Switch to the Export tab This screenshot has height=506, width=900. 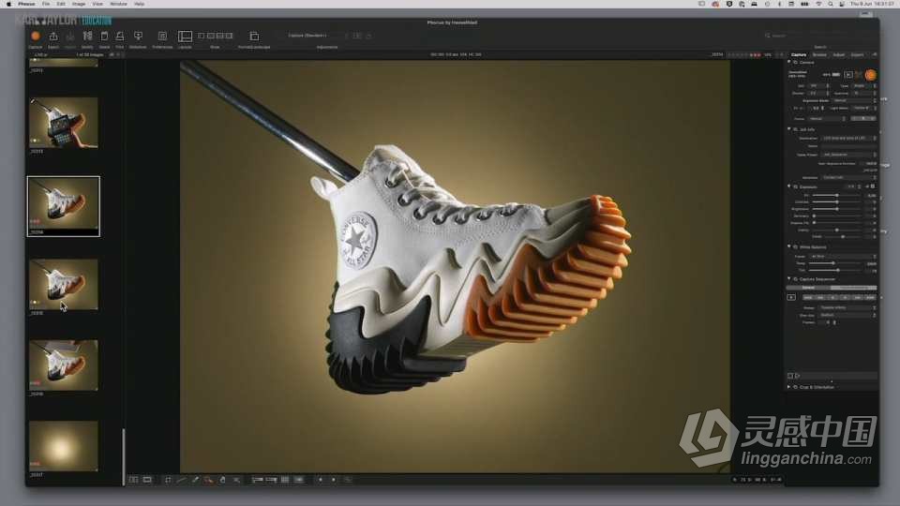click(858, 54)
